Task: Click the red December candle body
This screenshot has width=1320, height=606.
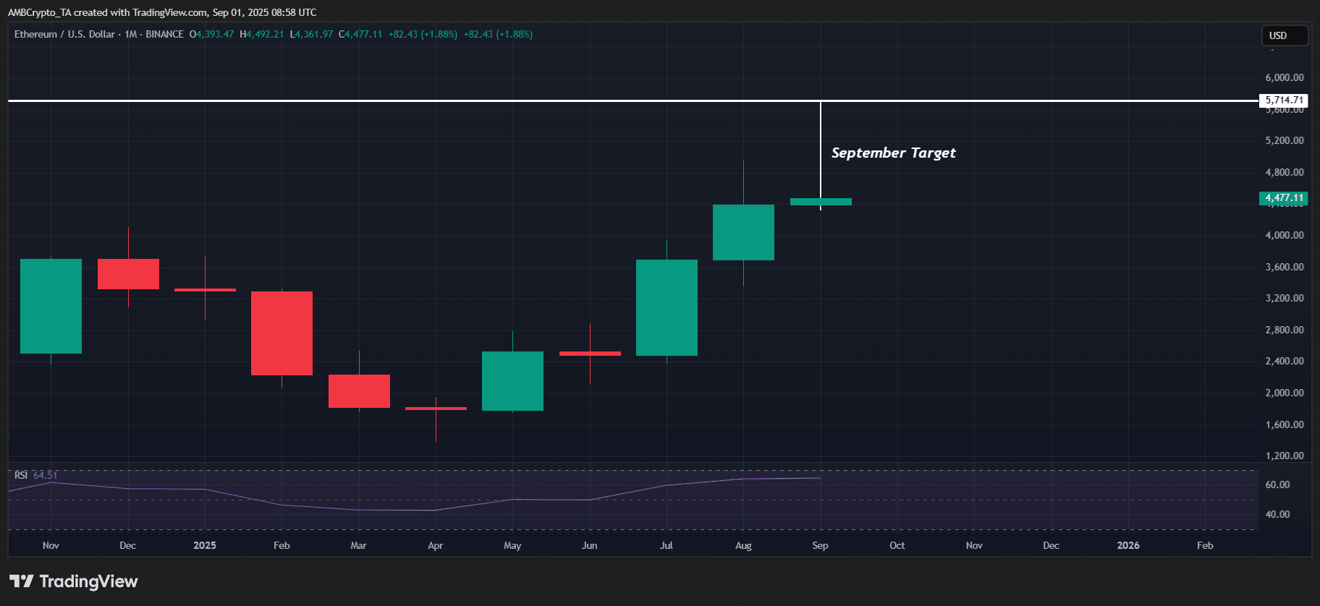Action: pos(128,273)
